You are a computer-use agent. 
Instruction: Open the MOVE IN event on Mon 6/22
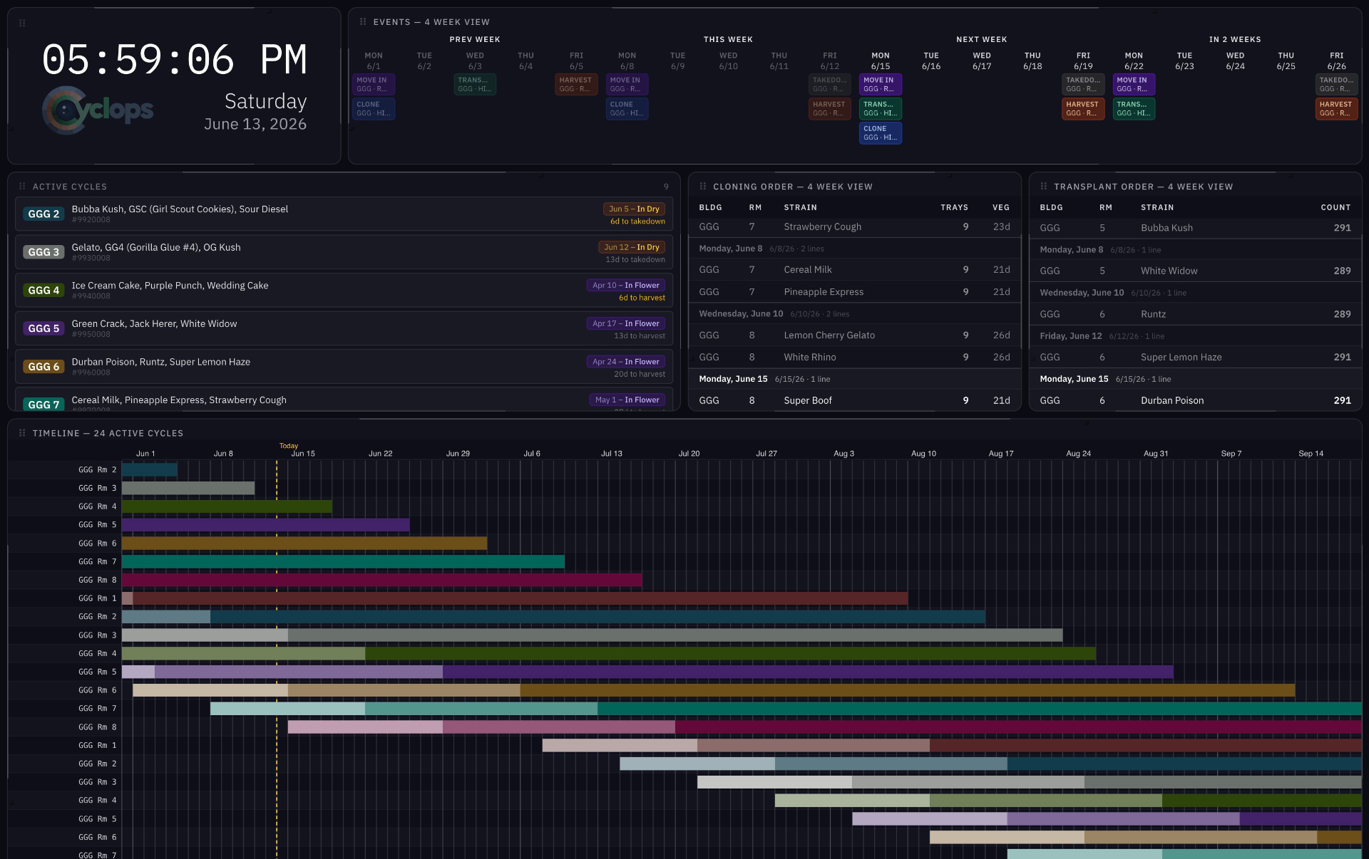pyautogui.click(x=1134, y=85)
